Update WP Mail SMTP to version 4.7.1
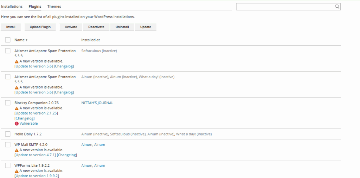Screen dimensions: 360x178 [35, 155]
